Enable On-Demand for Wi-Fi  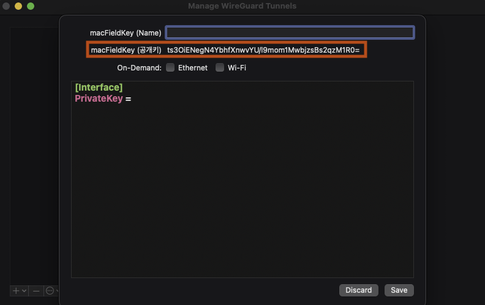220,67
